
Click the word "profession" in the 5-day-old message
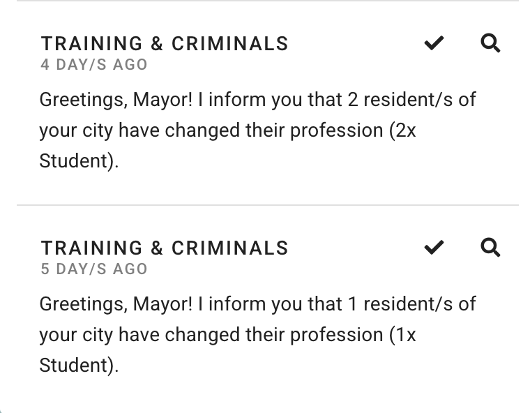tap(337, 336)
